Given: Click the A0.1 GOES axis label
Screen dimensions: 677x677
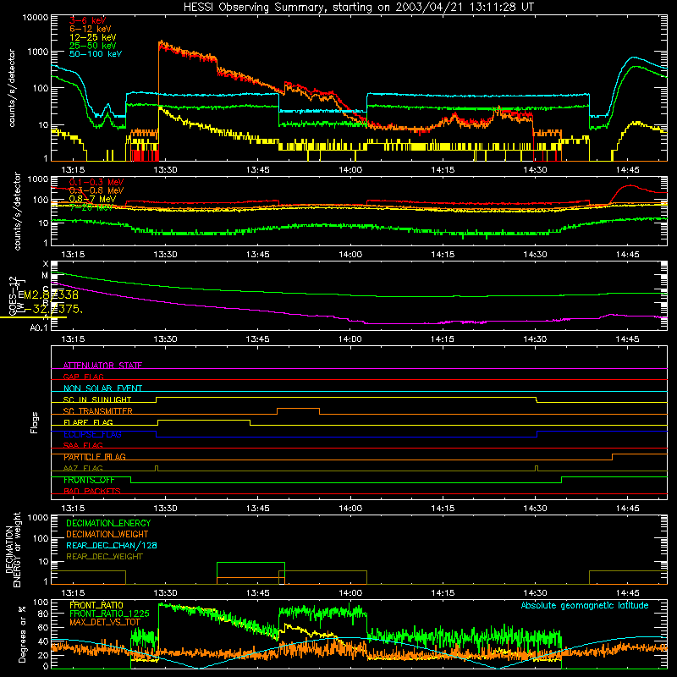Looking at the screenshot, I should (39, 328).
